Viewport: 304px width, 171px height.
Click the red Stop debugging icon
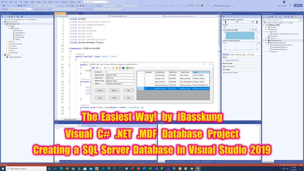coord(80,6)
